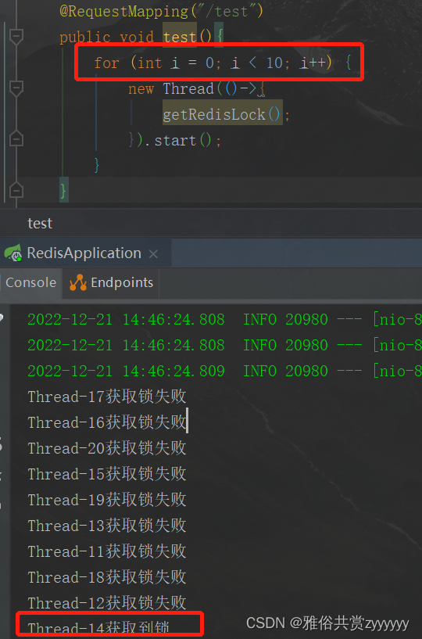Screen dimensions: 422x639
Task: Switch to the Endpoints tab
Action: [110, 282]
